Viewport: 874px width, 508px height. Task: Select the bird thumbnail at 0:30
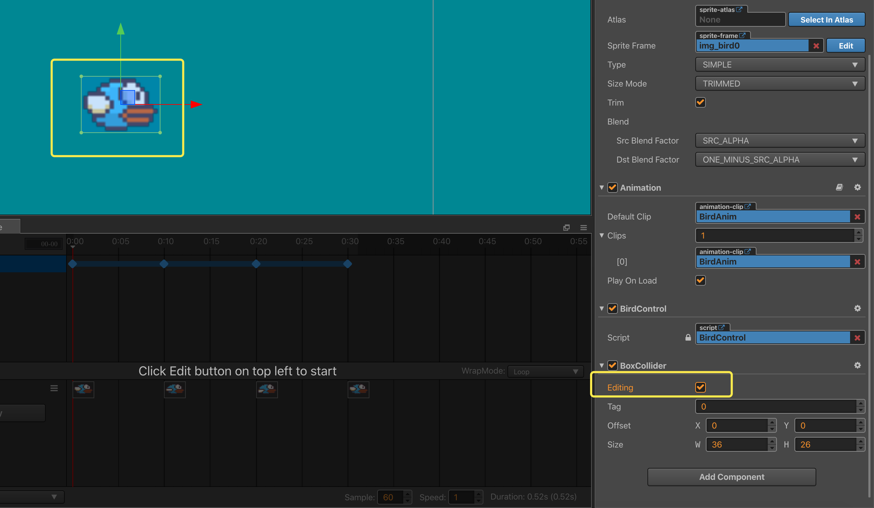(x=359, y=390)
